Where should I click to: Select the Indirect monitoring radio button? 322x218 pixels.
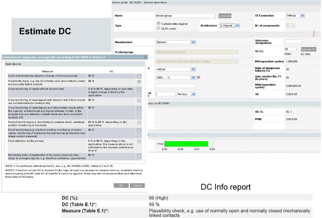(x=139, y=123)
